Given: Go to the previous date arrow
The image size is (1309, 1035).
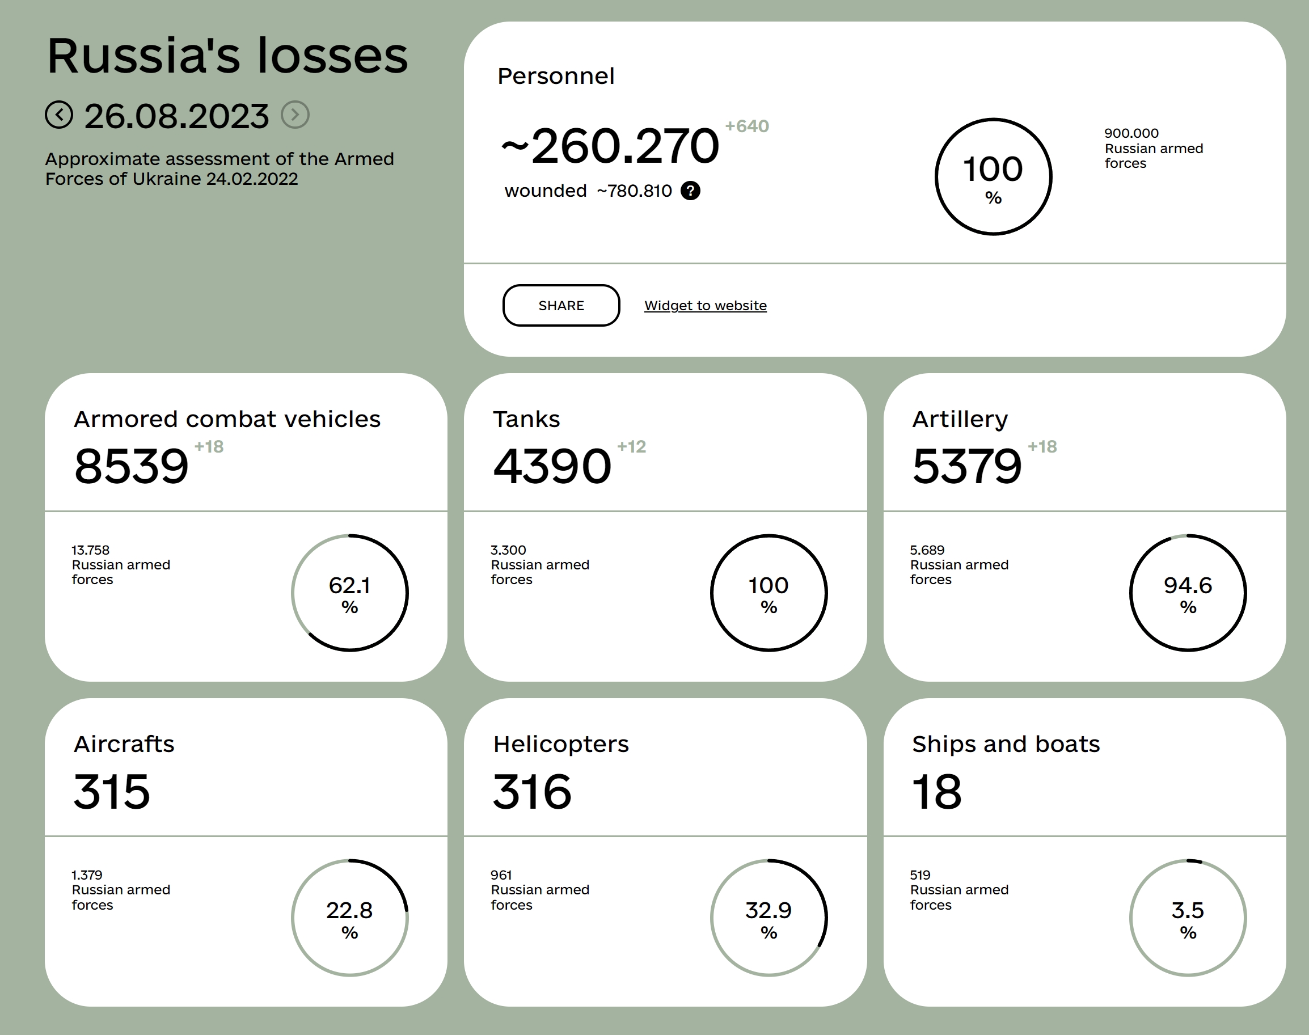Looking at the screenshot, I should tap(59, 115).
